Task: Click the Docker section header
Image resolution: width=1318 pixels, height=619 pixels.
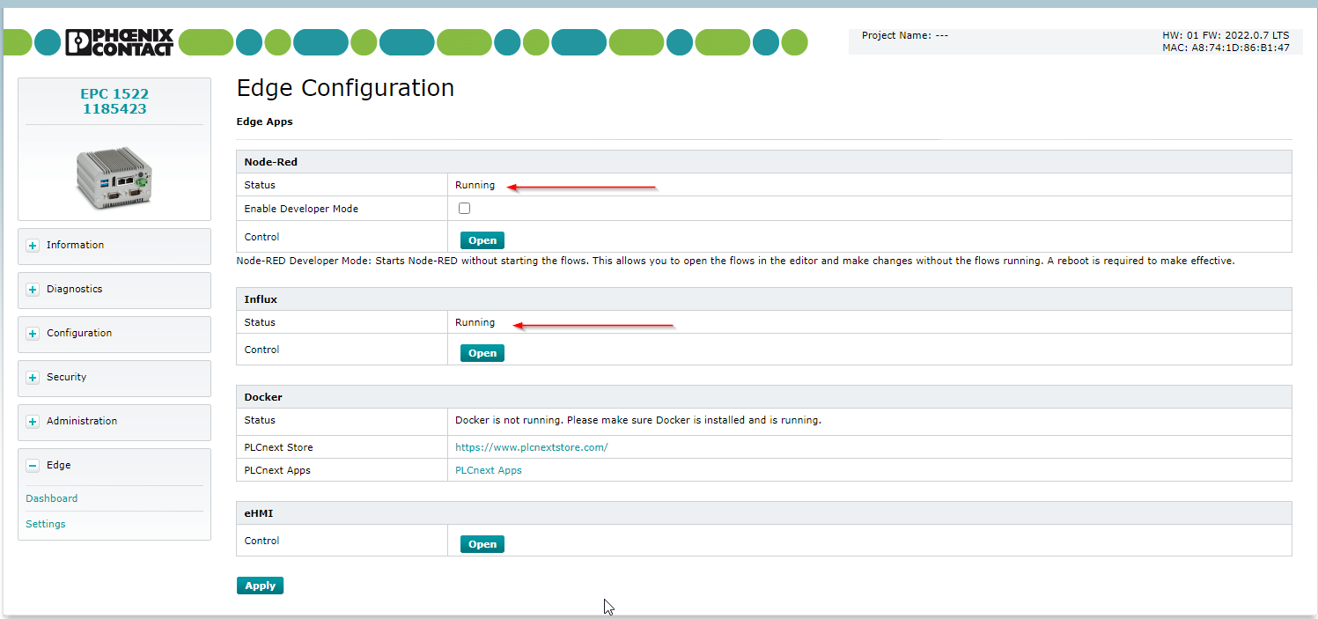Action: 764,397
